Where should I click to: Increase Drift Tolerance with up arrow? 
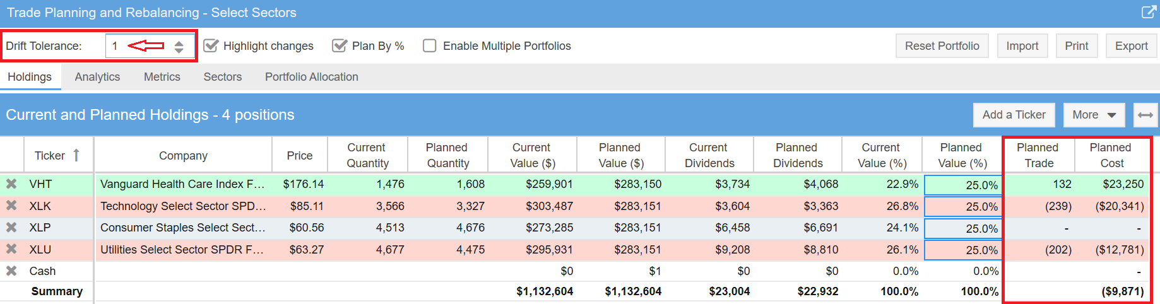[179, 42]
